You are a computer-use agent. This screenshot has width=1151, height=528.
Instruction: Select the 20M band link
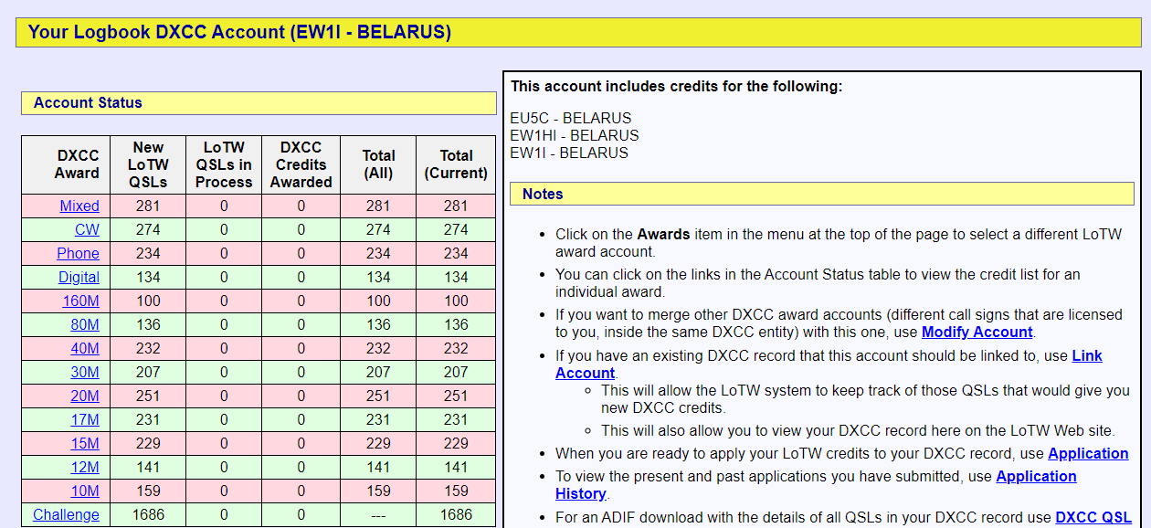[85, 396]
